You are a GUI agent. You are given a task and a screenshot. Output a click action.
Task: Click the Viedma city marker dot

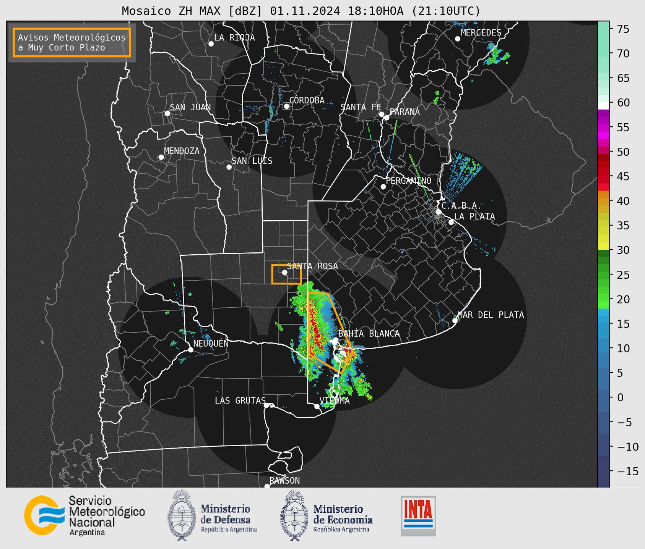(317, 407)
